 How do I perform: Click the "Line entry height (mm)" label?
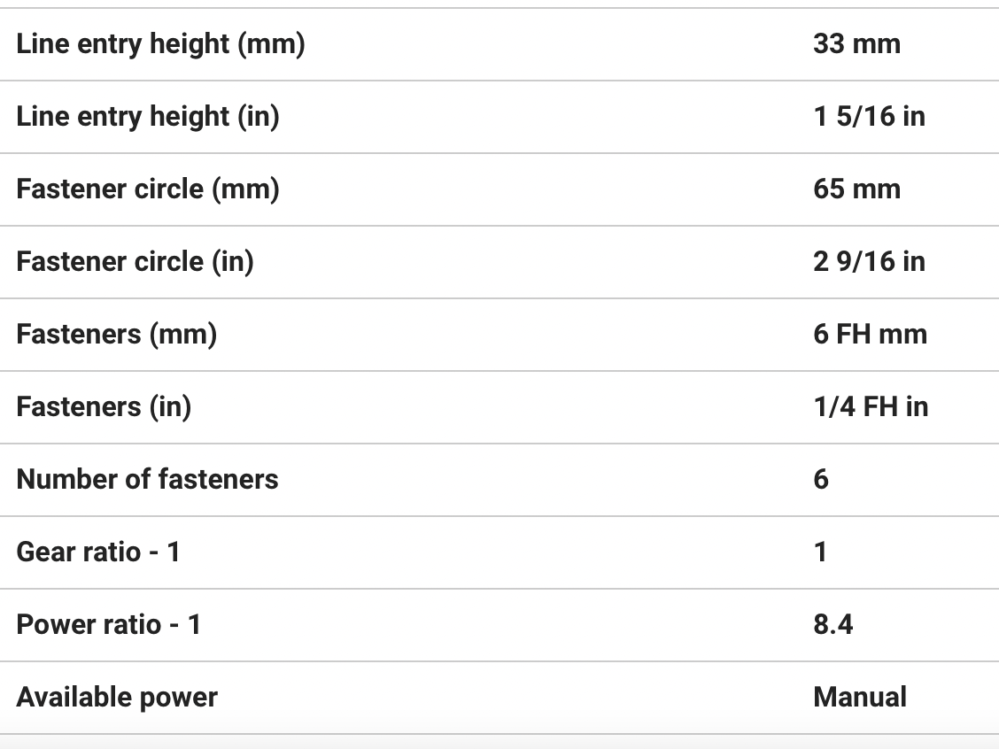[x=160, y=43]
